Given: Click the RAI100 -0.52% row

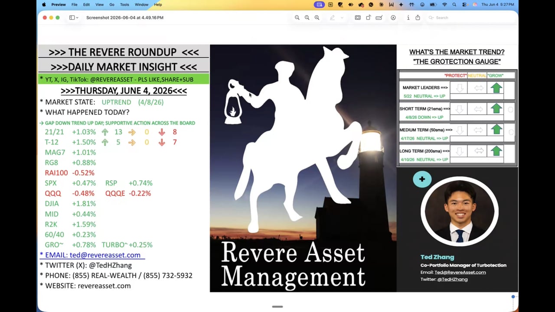Looking at the screenshot, I should click(x=69, y=173).
